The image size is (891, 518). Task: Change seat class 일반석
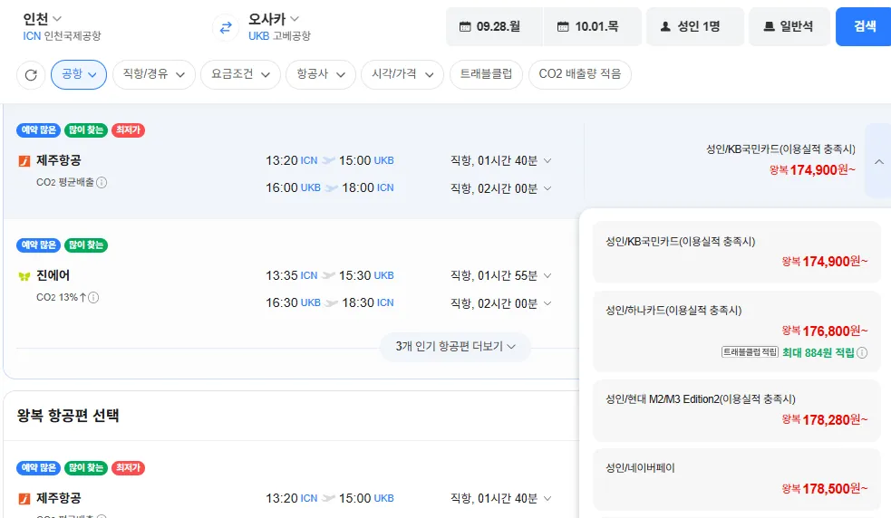789,26
